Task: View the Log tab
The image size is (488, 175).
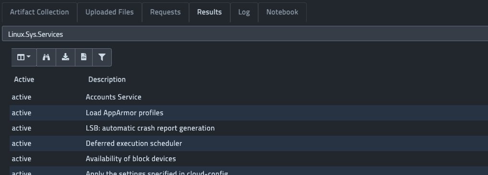Action: 244,12
